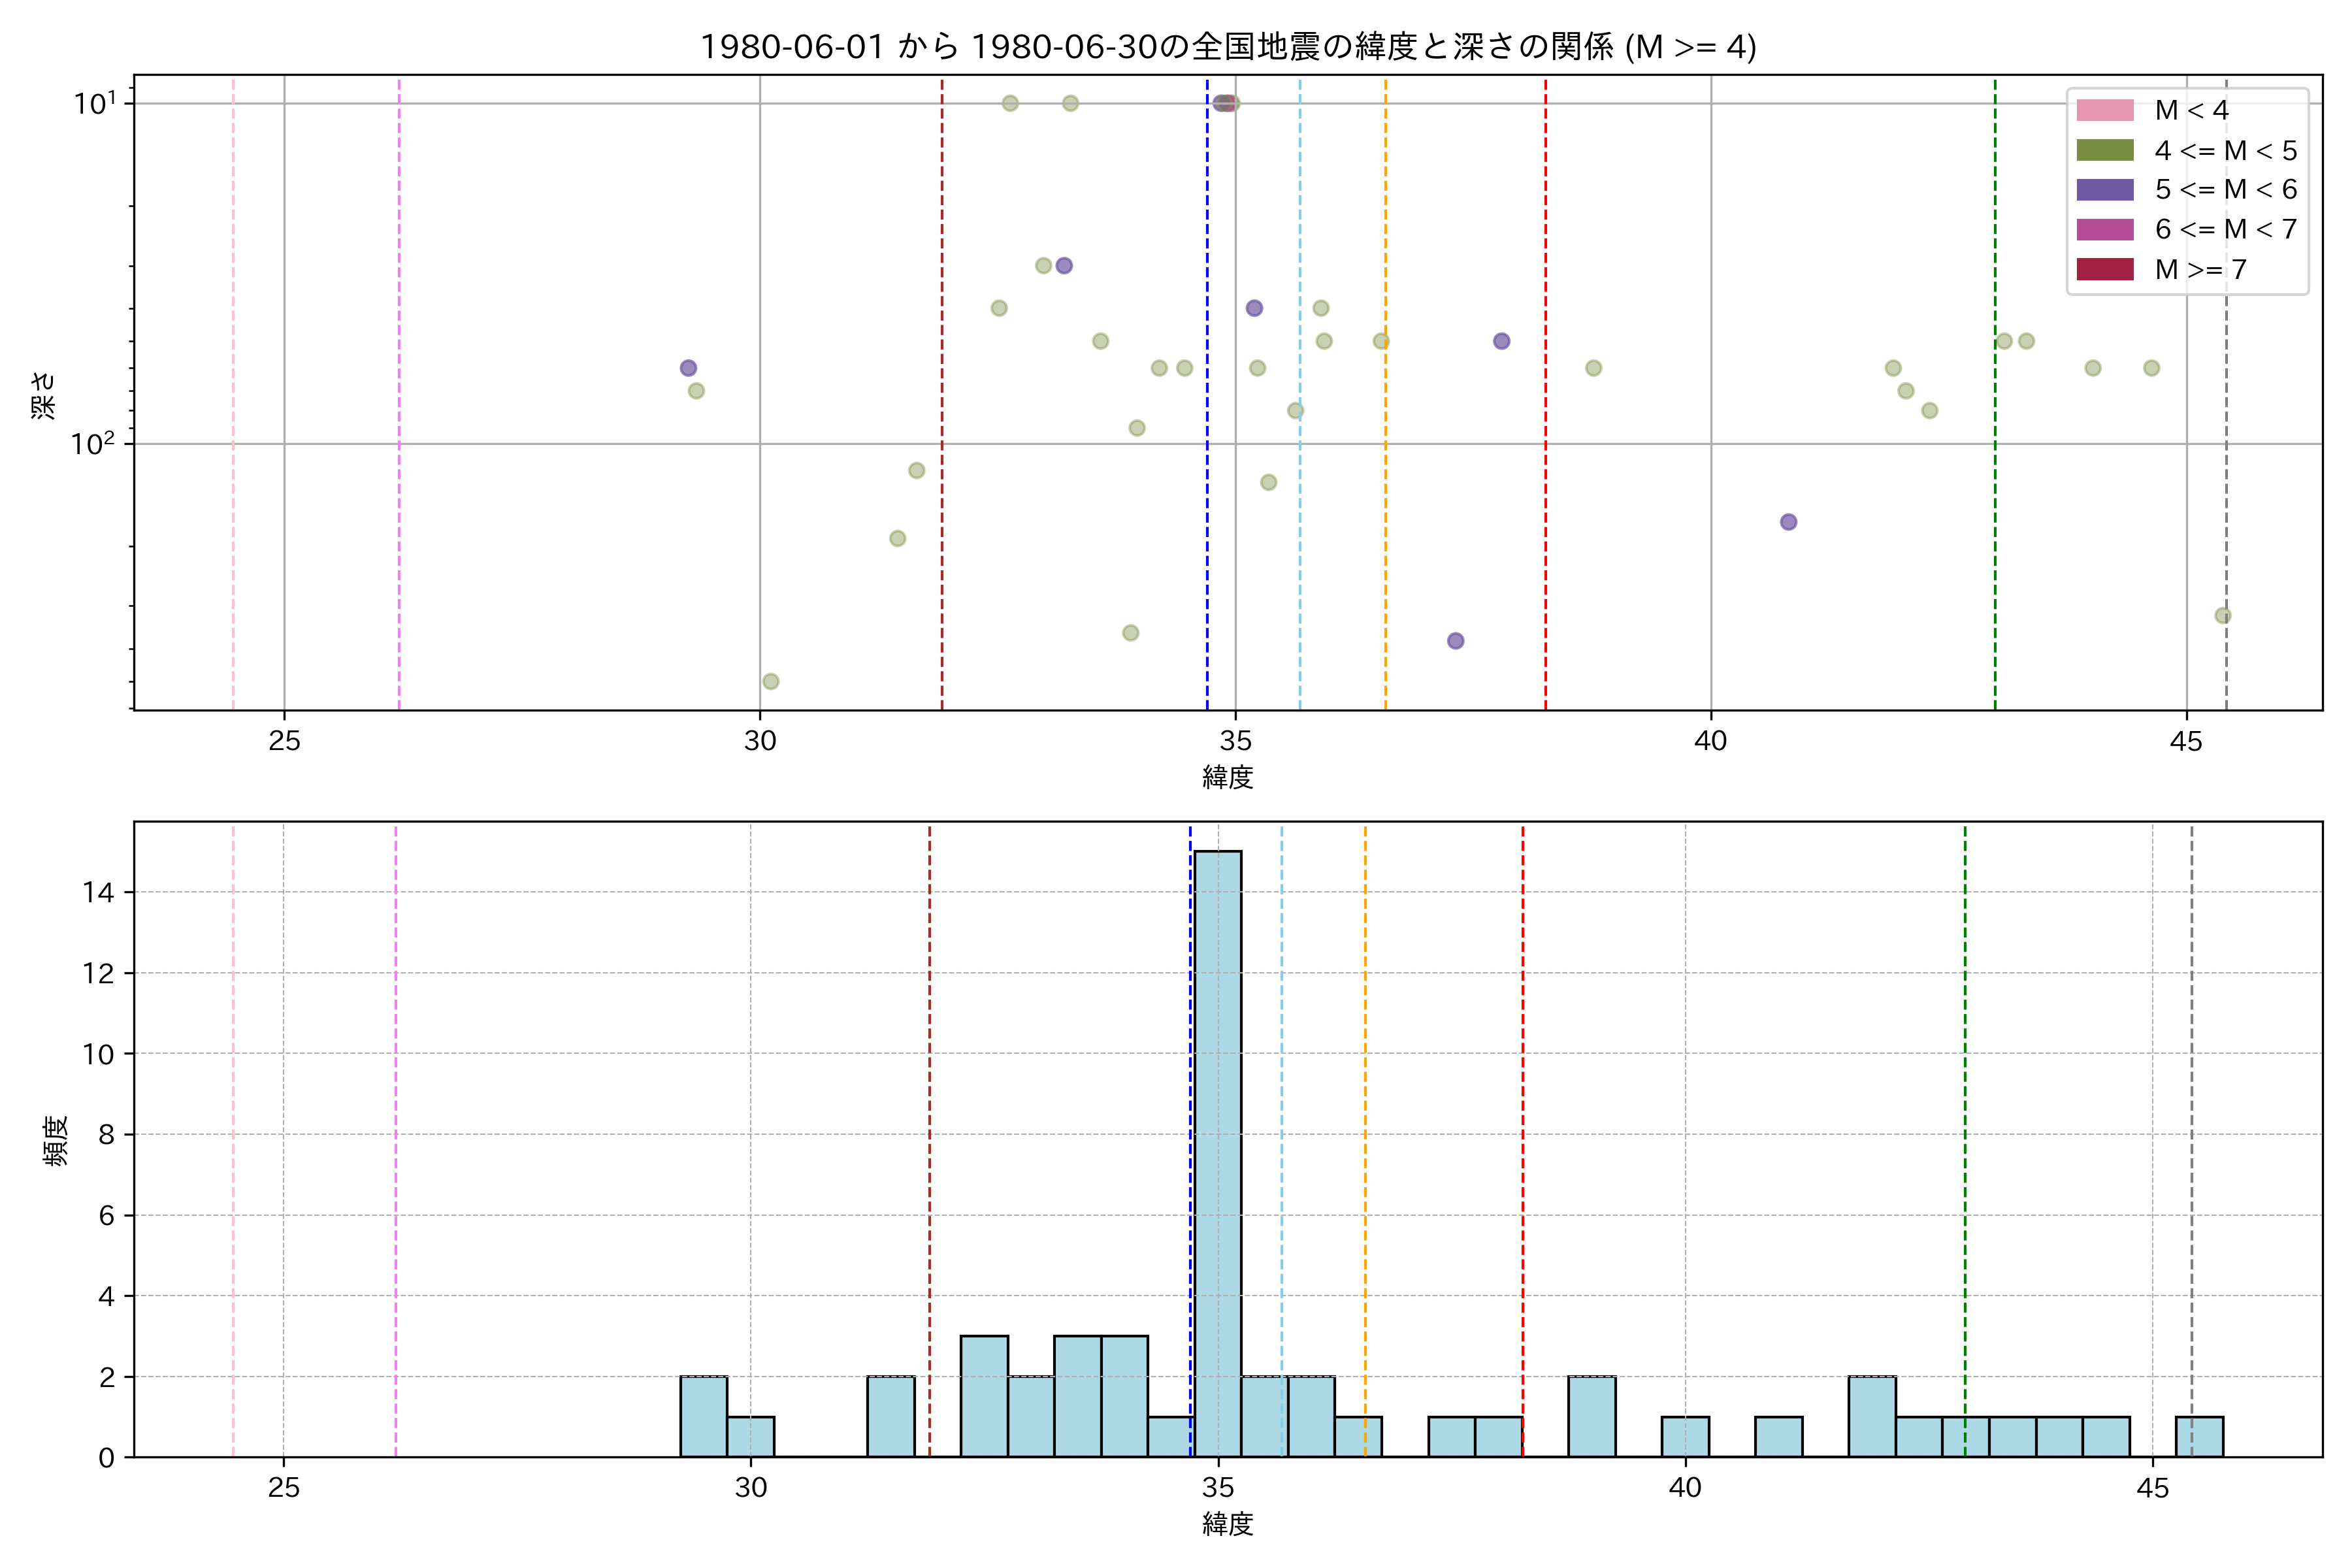Click the scatter point at the far right near latitude 45.5

(2222, 615)
